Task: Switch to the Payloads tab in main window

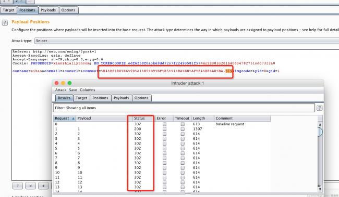Action: point(48,10)
